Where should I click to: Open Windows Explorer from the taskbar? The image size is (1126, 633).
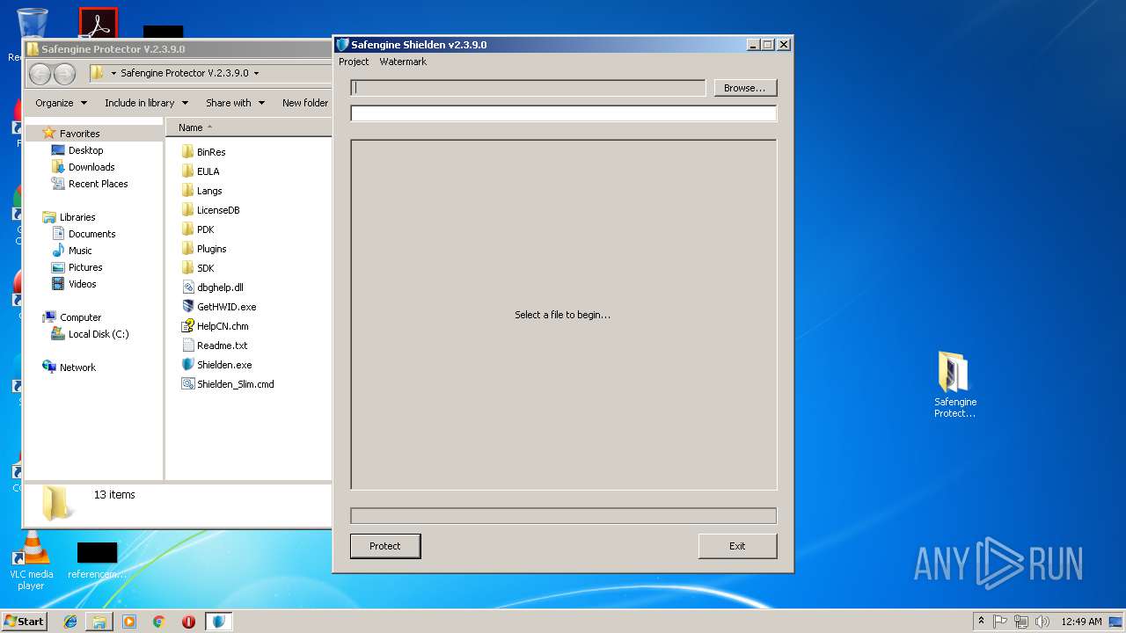point(99,622)
